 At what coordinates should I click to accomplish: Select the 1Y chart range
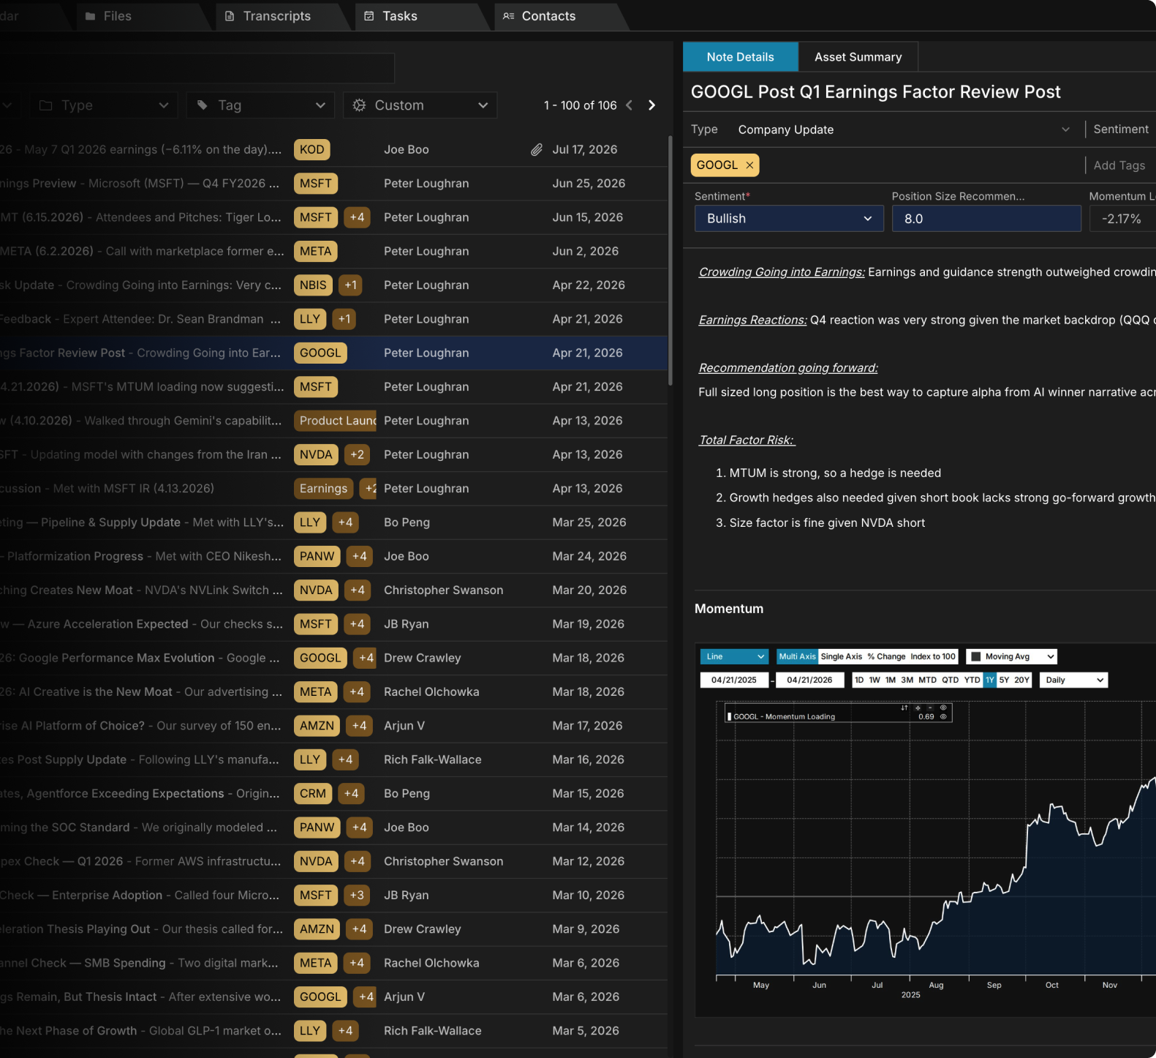tap(990, 680)
